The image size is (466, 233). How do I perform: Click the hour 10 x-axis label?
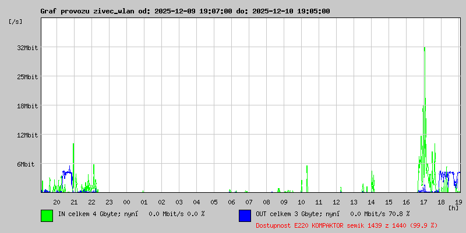pos(301,202)
